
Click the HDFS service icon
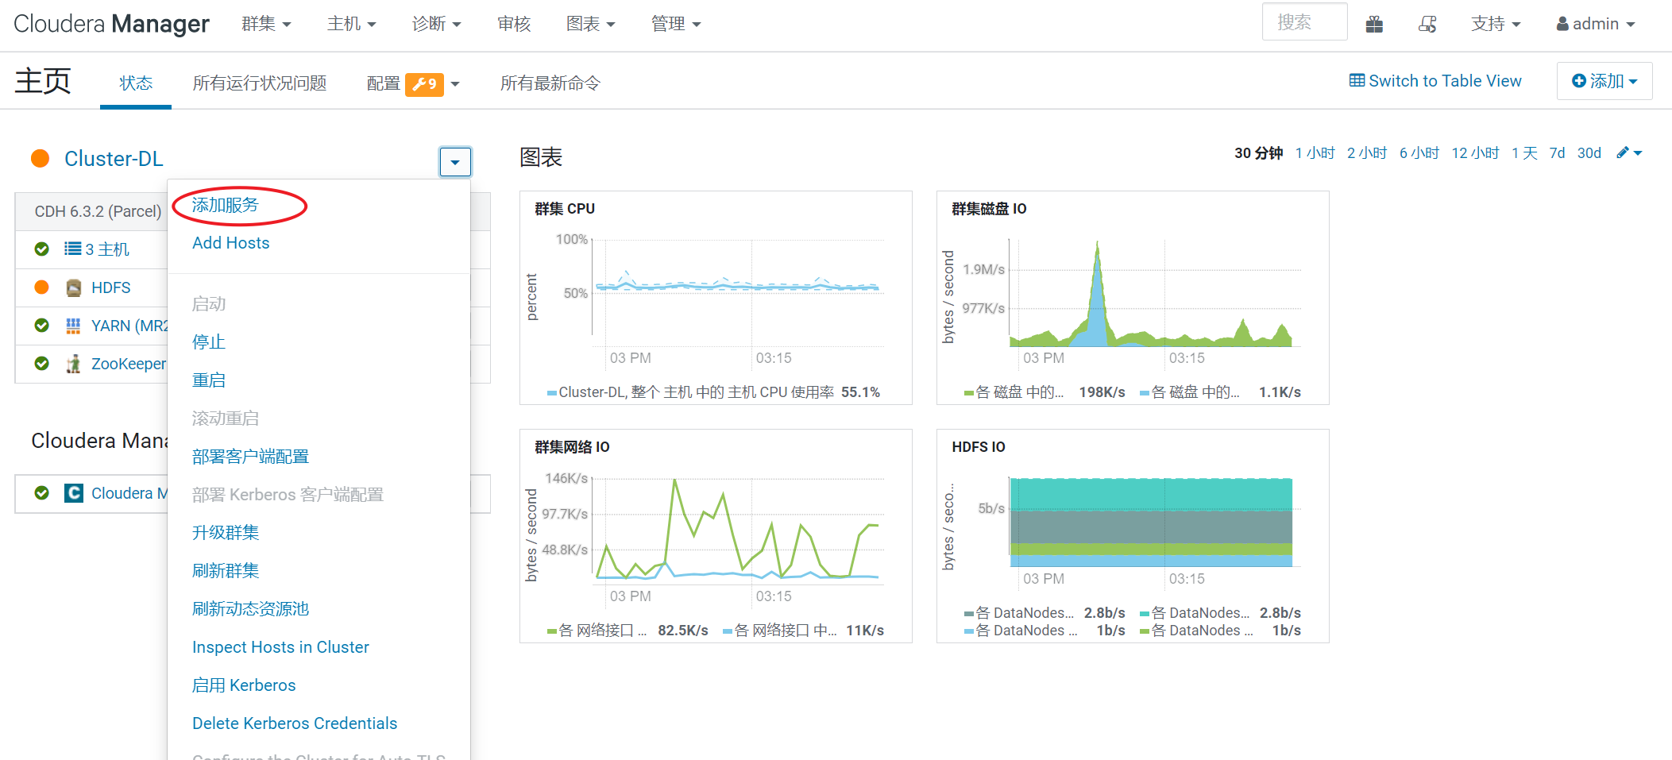pyautogui.click(x=74, y=287)
